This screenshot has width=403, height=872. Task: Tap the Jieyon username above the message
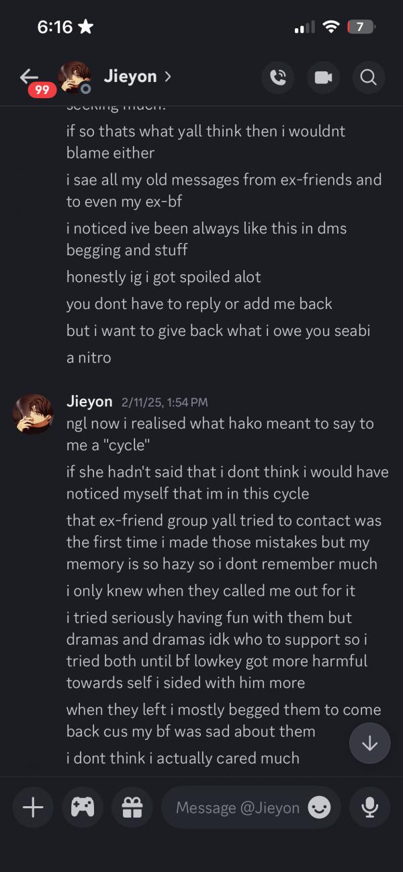(x=89, y=402)
